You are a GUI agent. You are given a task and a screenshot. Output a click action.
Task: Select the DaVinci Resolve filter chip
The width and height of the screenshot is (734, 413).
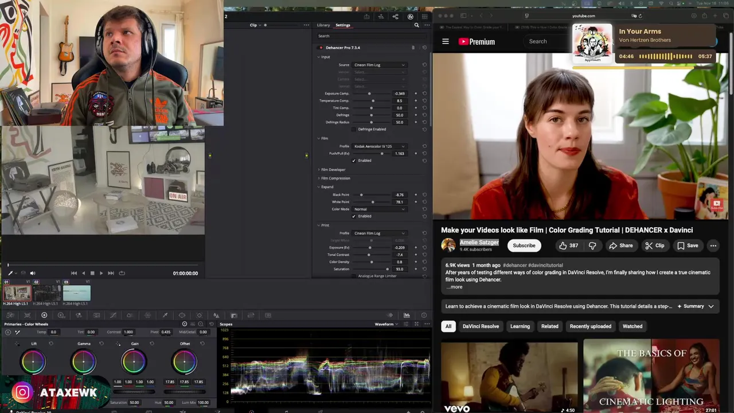coord(481,326)
